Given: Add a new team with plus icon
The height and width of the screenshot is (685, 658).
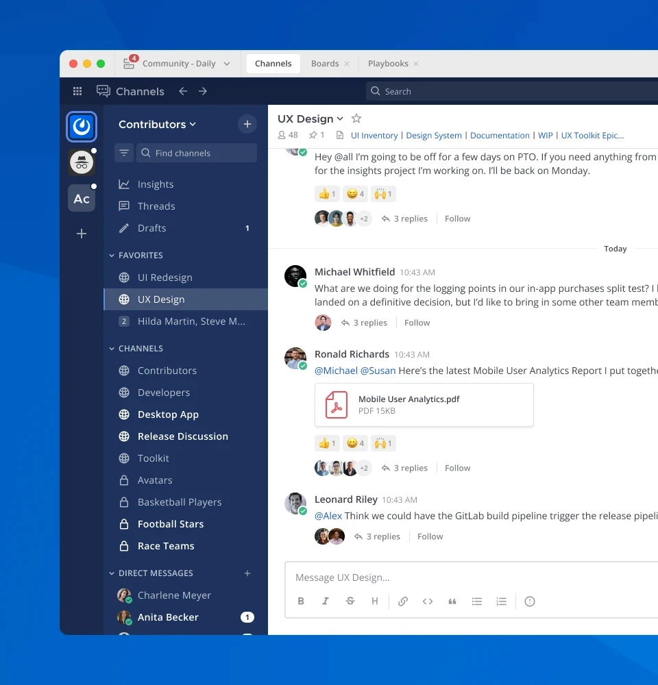Looking at the screenshot, I should coord(82,234).
